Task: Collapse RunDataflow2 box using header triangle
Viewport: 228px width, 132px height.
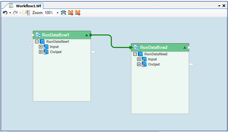Action: point(185,47)
